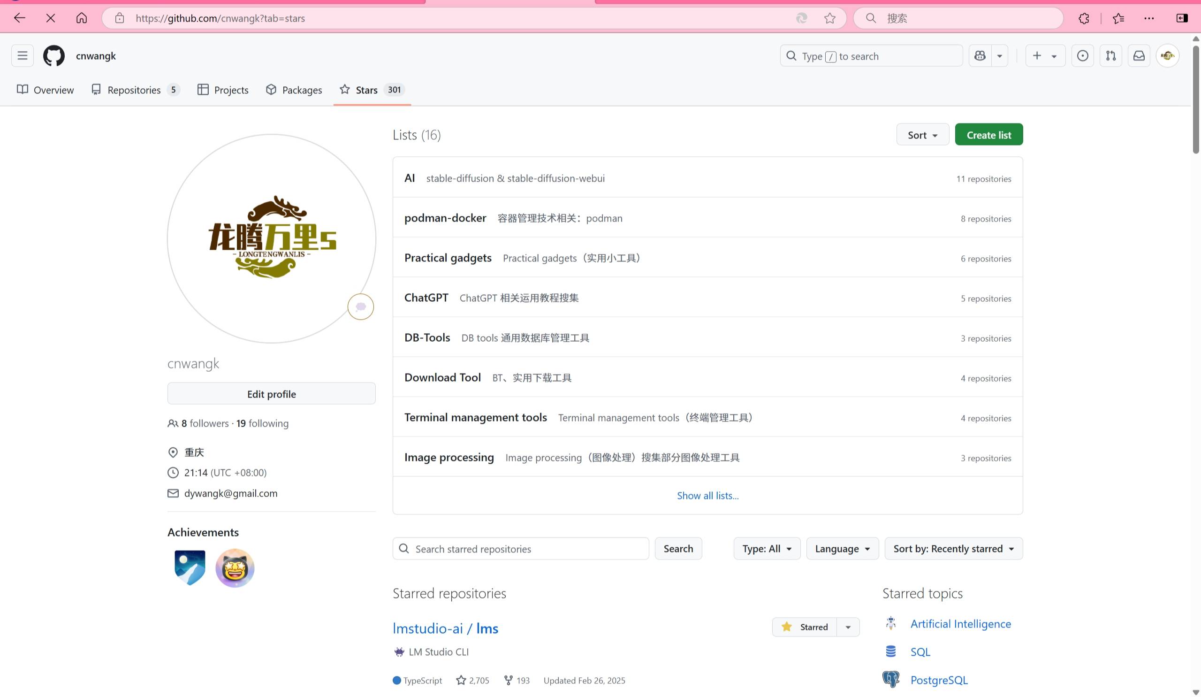
Task: Open the notifications inbox icon
Action: coord(1139,56)
